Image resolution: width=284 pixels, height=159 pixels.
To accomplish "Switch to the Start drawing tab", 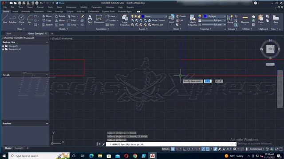I will (8, 34).
